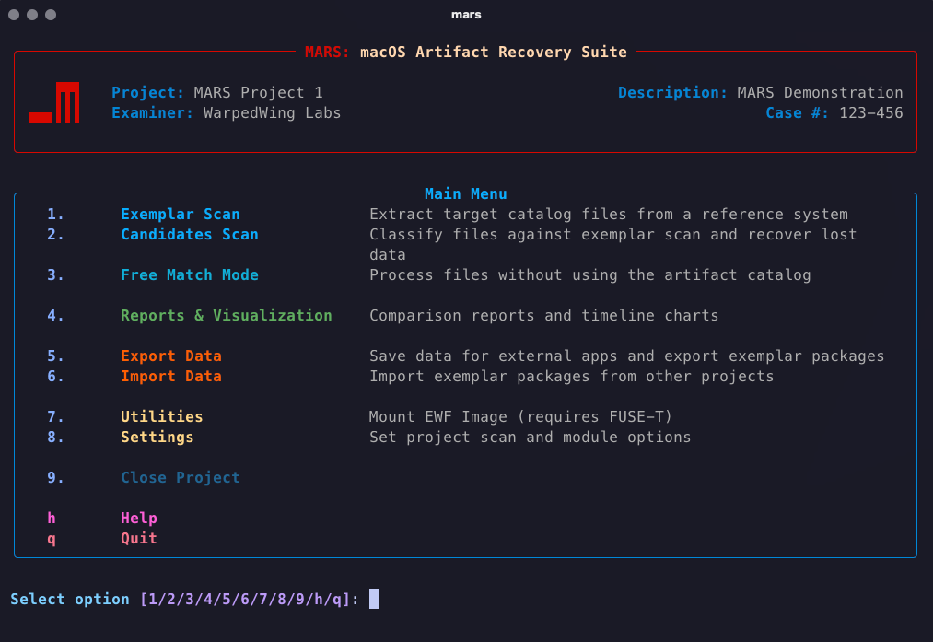Select Exemplar Scan menu option
The height and width of the screenshot is (642, 933).
tap(181, 215)
